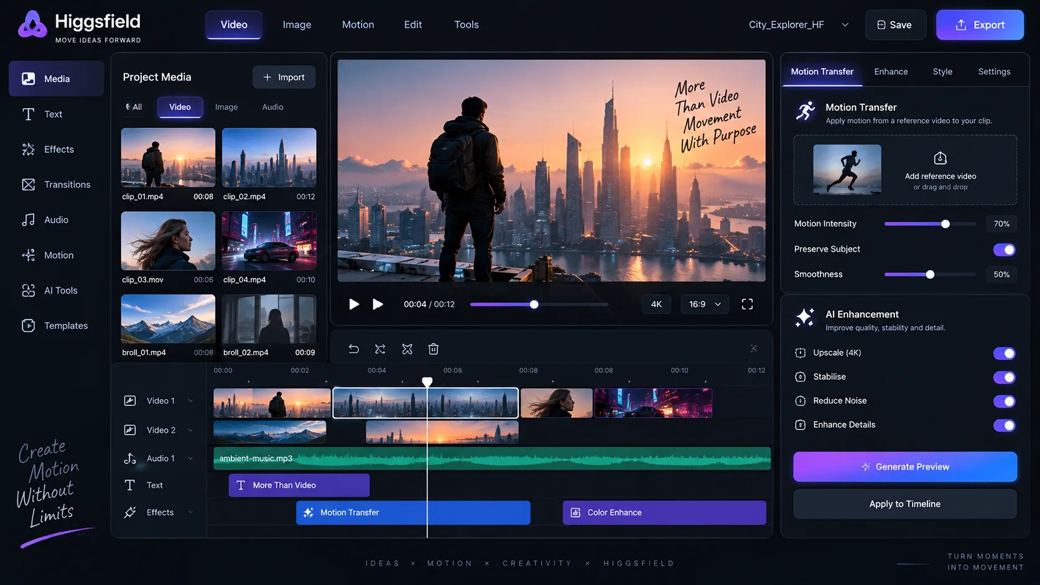
Task: Open the Media panel in sidebar
Action: coord(56,79)
